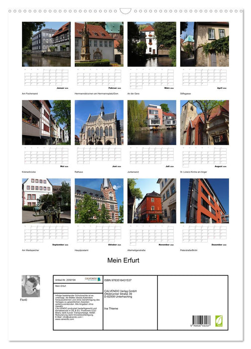The image size is (251, 349).
Task: Open the Junkersand July photo
Action: point(151,123)
